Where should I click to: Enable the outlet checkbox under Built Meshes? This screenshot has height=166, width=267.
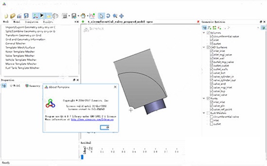[x=211, y=124]
